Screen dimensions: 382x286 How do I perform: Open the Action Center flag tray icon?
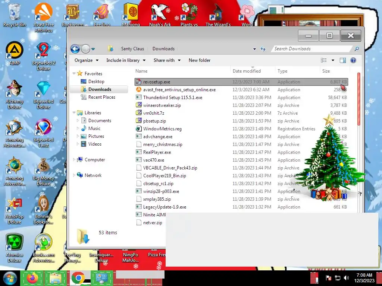point(328,278)
